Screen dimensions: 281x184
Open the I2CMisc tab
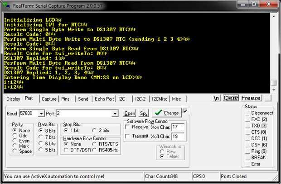tap(160, 99)
